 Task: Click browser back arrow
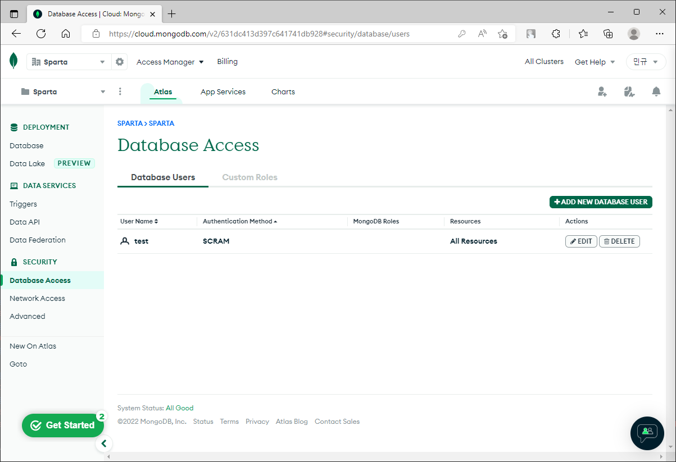16,34
